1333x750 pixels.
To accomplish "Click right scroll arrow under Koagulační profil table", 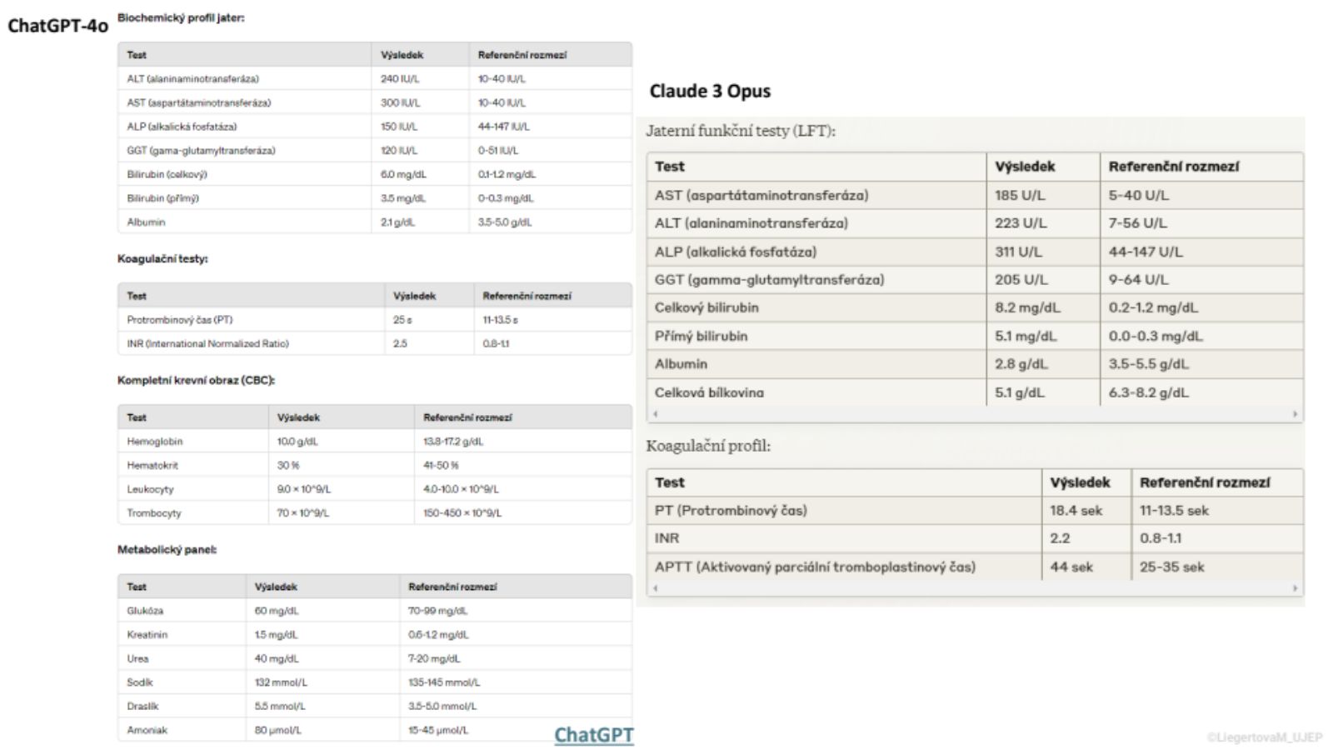I will click(1295, 587).
